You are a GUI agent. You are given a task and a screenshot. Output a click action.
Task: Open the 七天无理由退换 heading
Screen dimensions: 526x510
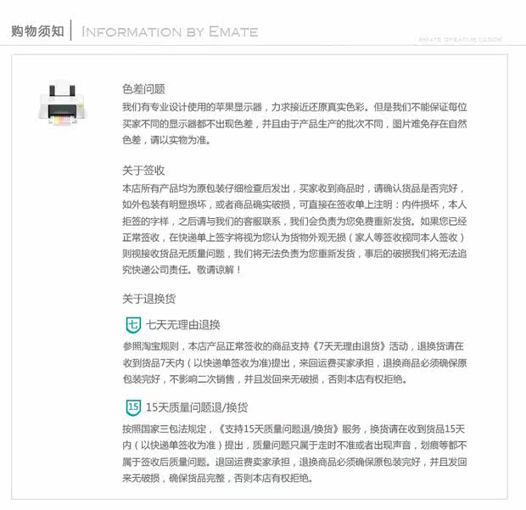click(x=182, y=325)
